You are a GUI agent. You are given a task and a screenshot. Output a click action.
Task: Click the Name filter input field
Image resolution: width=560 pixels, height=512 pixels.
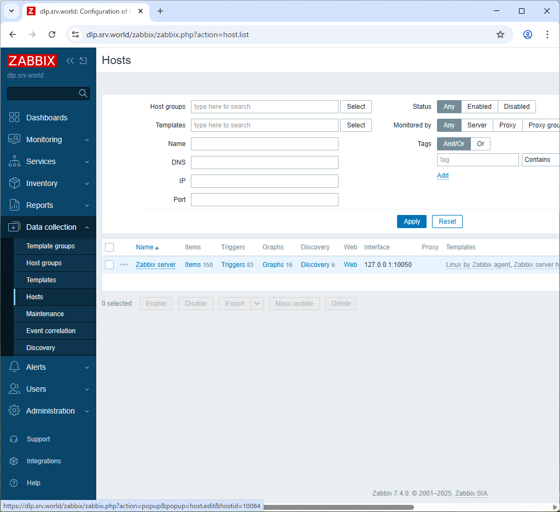point(264,143)
